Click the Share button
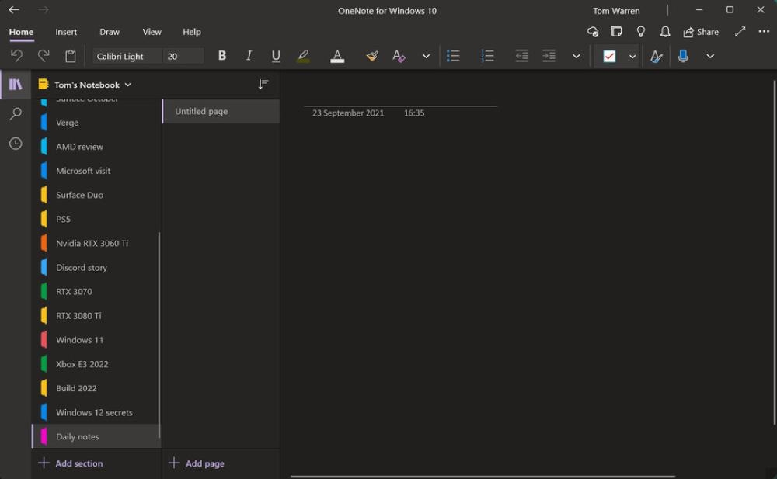The image size is (777, 479). [x=701, y=32]
